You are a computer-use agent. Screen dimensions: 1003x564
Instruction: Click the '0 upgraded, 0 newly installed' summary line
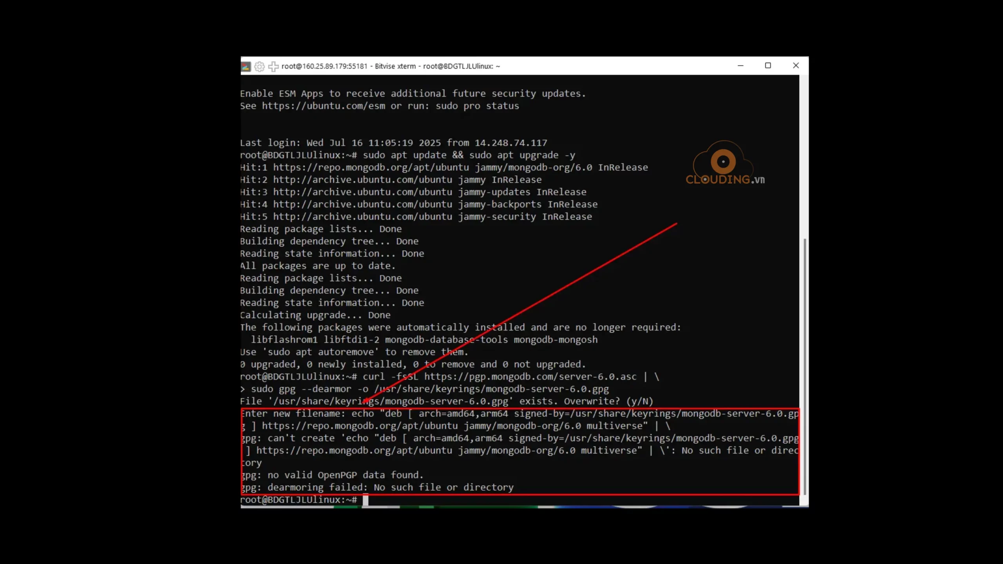[413, 365]
